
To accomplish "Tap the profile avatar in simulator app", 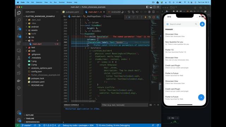I will point(202,24).
